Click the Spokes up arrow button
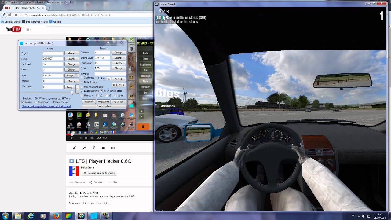The height and width of the screenshot is (220, 391). coord(108,79)
